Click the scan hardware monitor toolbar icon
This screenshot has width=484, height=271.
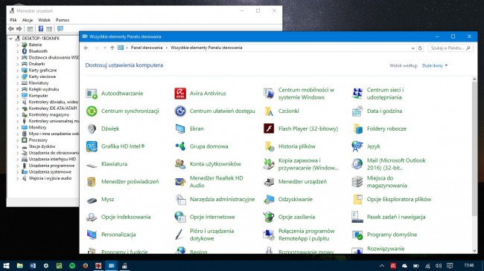[x=60, y=29]
